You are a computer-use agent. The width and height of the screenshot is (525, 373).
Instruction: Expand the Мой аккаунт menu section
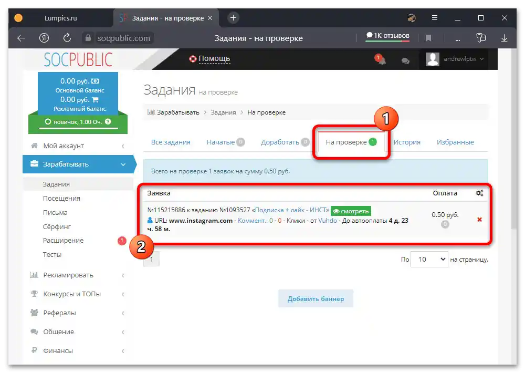tap(78, 146)
